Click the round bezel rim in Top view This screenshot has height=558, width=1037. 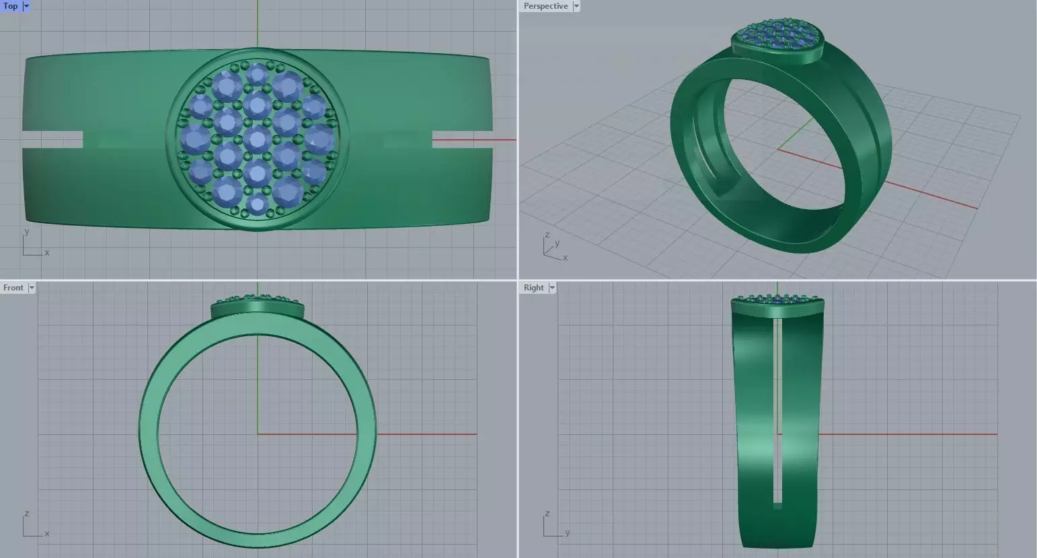(171, 139)
